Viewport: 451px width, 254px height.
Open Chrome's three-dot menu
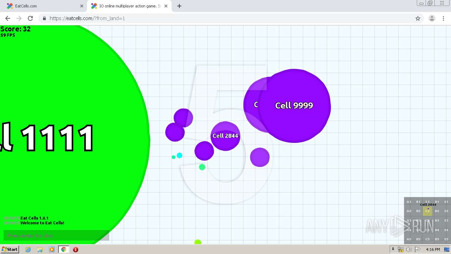tap(443, 18)
